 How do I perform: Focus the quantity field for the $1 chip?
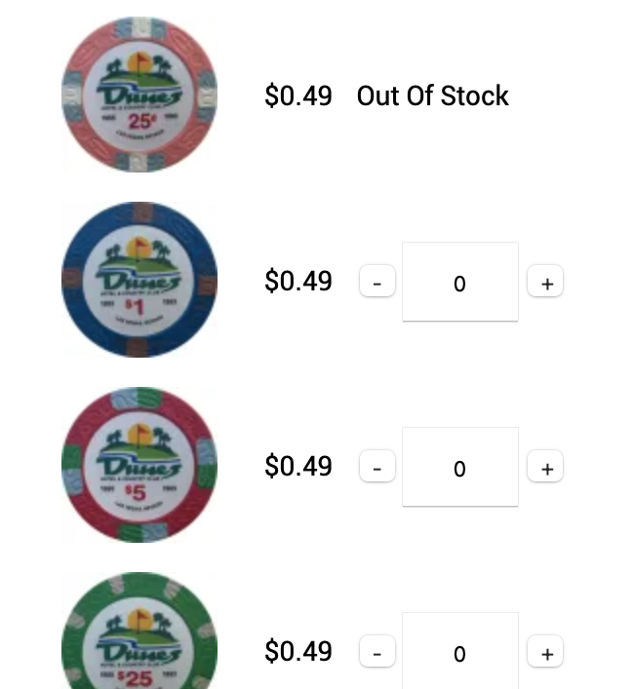(x=459, y=282)
